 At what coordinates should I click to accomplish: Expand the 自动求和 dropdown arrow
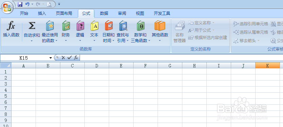coord(32,41)
